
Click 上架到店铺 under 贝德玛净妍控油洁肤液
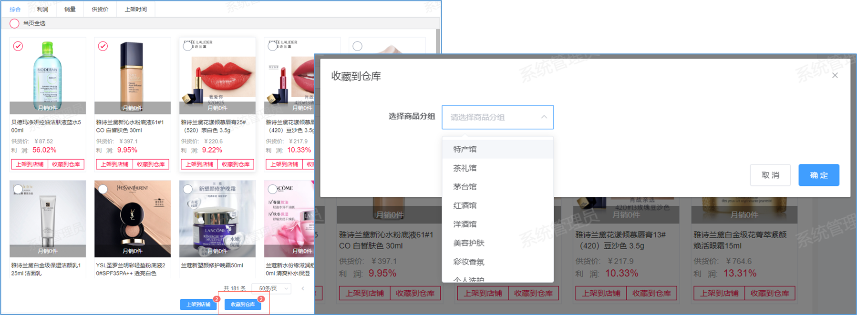pyautogui.click(x=30, y=164)
